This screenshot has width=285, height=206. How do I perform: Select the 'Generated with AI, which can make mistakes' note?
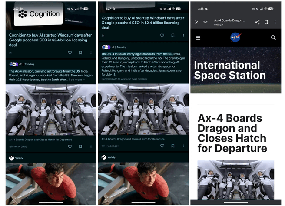click(124, 79)
